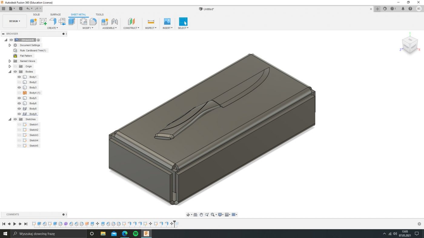Click the Measure tool in Inspect

pos(151,21)
